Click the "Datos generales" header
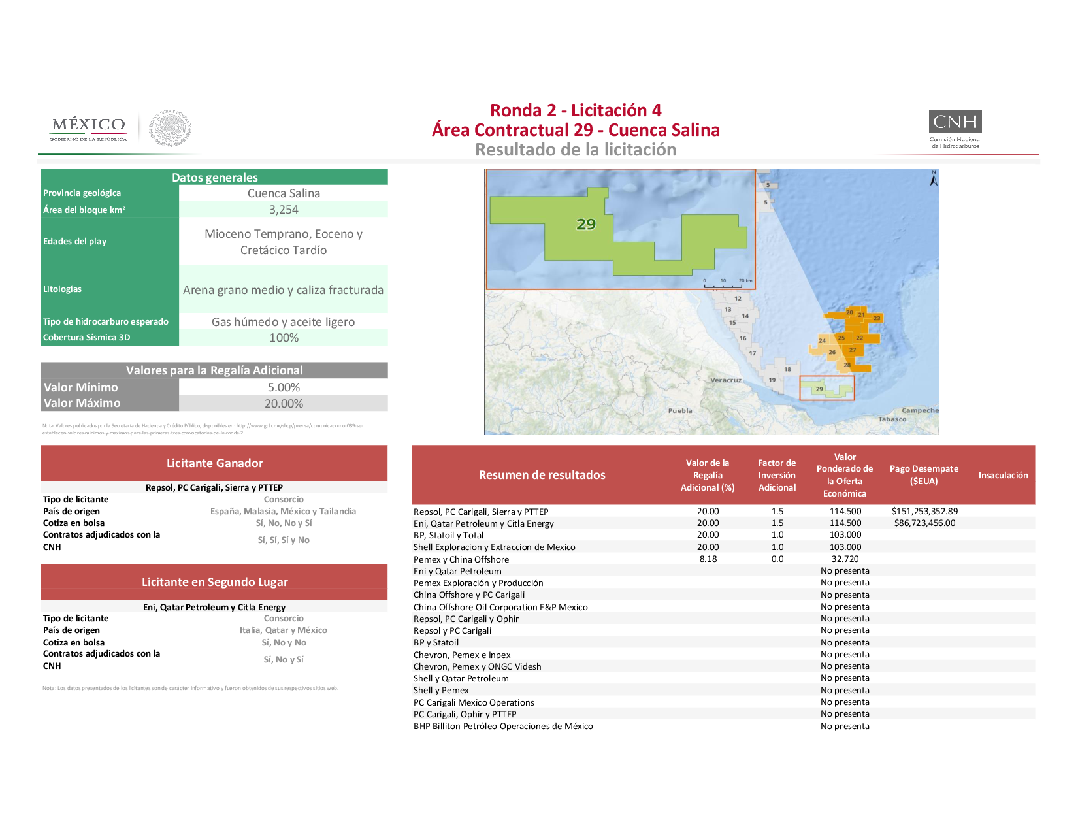This screenshot has width=1078, height=833. tap(214, 177)
